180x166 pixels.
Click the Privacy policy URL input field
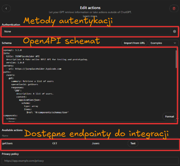pos(90,161)
